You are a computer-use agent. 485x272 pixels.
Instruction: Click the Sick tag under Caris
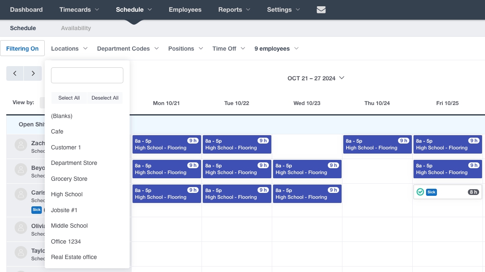click(36, 210)
